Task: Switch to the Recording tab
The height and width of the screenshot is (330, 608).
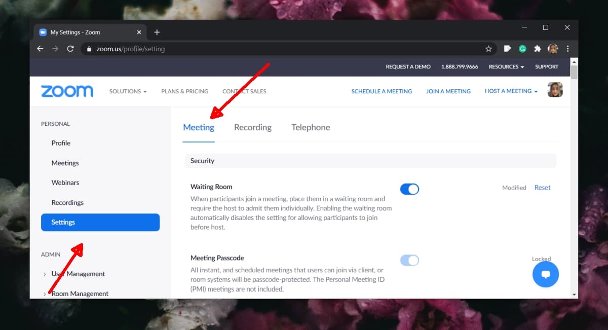Action: [x=252, y=128]
